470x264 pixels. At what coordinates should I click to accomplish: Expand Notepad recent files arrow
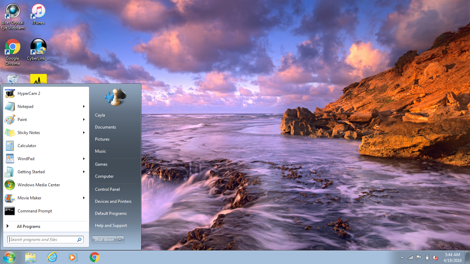click(84, 107)
